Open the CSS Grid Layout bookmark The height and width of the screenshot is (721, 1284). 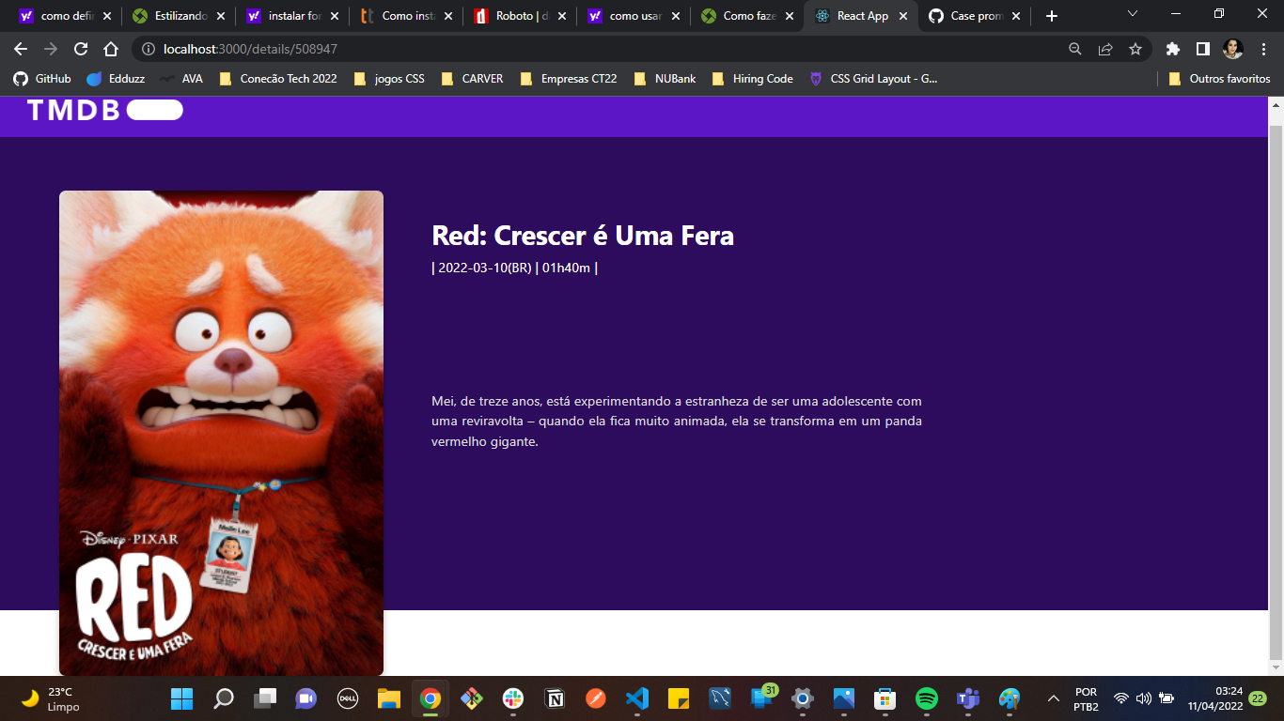[874, 79]
